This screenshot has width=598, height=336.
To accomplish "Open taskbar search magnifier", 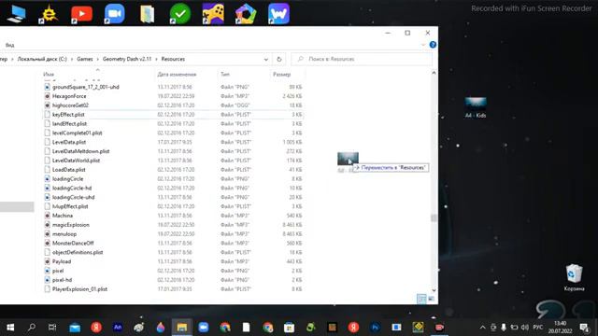I will point(31,328).
